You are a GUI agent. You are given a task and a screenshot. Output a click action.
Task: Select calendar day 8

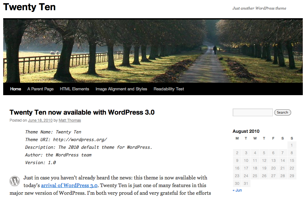(292, 153)
